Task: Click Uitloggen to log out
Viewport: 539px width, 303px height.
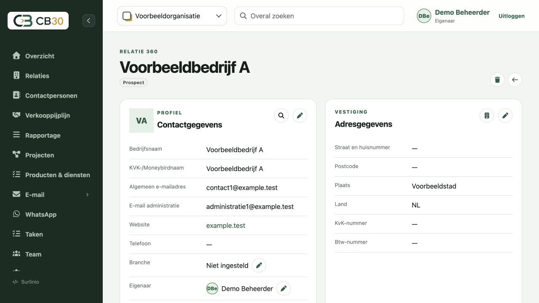Action: [512, 16]
